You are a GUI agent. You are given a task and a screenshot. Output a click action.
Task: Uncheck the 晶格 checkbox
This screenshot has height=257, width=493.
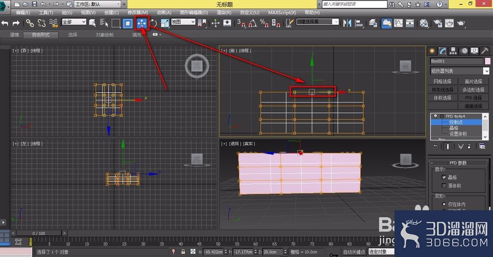coord(444,177)
